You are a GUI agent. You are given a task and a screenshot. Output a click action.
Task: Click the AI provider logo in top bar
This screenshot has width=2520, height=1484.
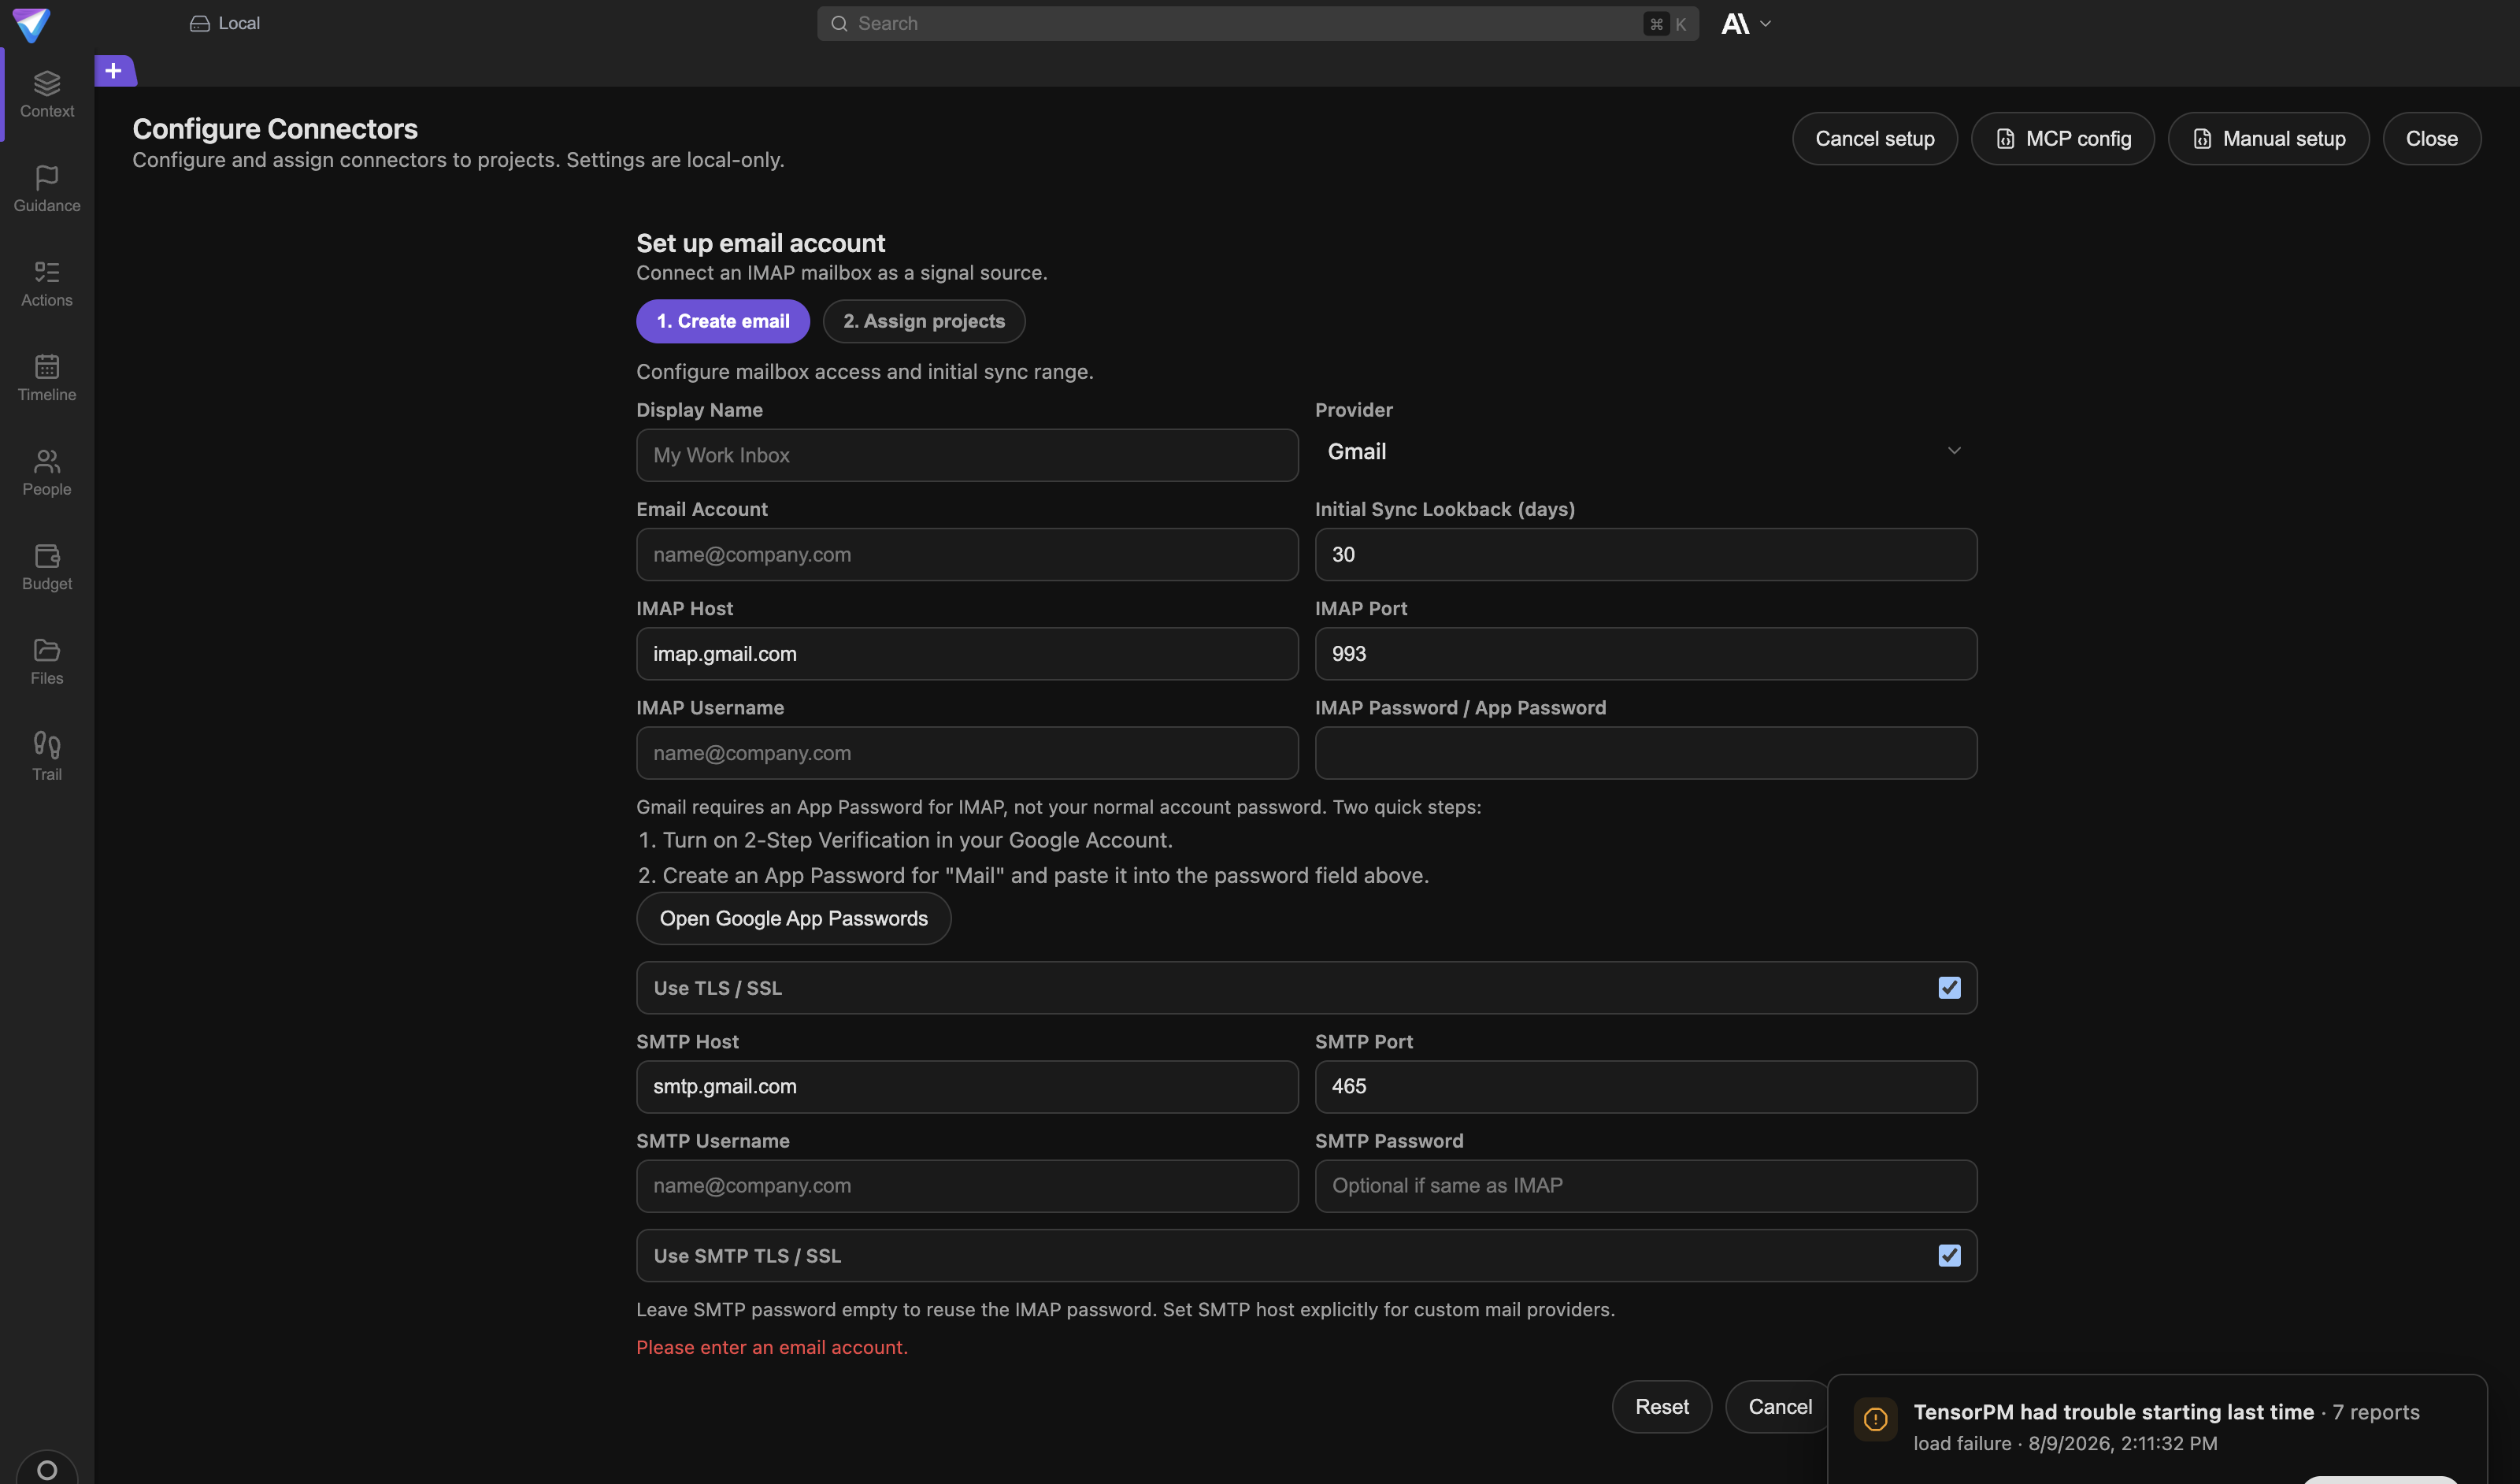tap(1735, 24)
